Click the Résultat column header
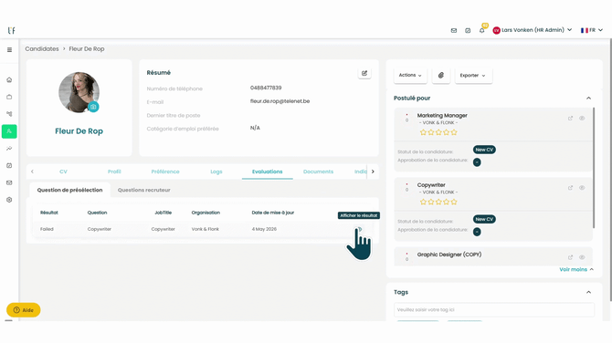Viewport: 612px width, 343px height. point(49,213)
